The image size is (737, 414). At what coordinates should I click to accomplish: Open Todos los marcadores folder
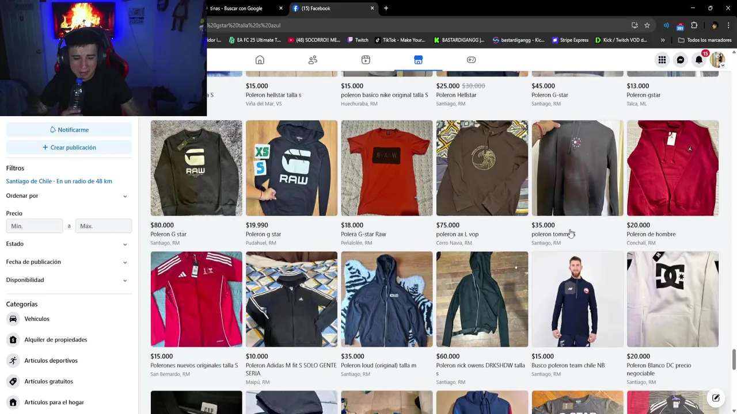(705, 40)
